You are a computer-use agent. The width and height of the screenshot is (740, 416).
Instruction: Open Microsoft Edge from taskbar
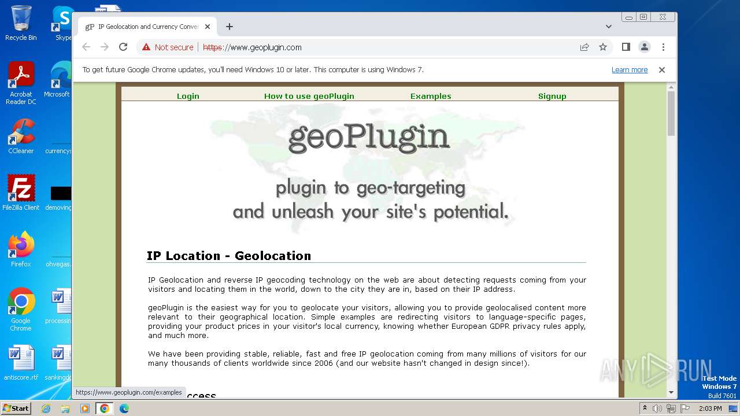click(124, 408)
